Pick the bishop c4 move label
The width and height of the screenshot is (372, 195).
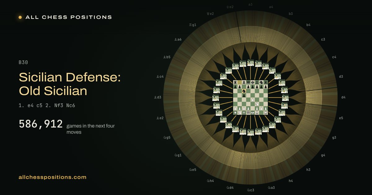[x=160, y=76]
